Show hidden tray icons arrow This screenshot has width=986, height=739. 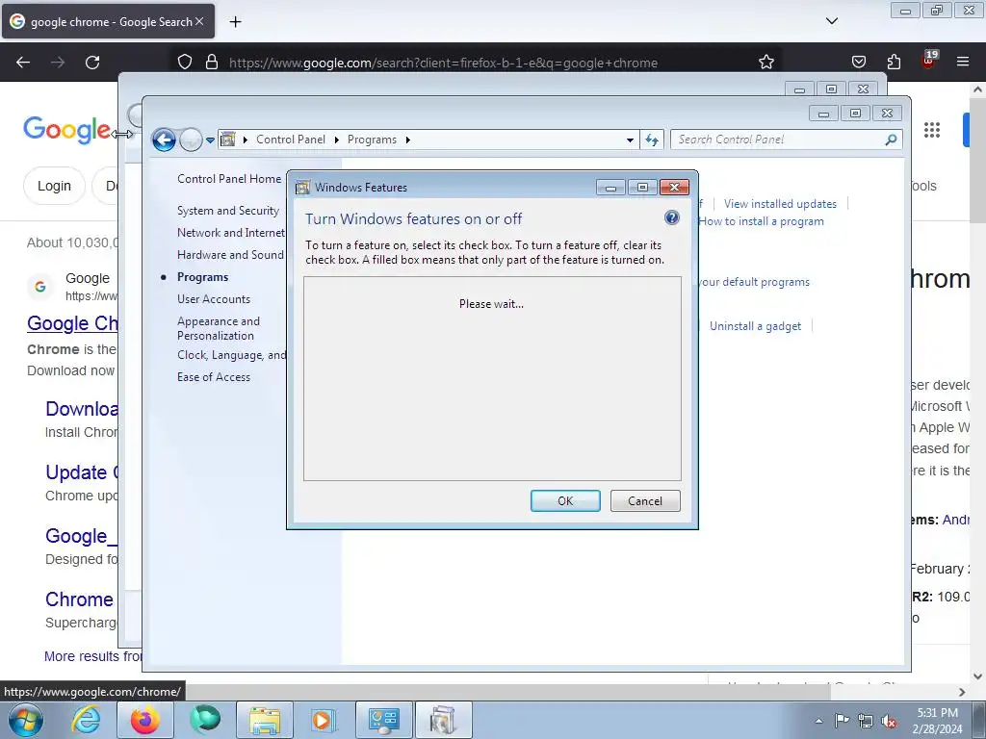pyautogui.click(x=818, y=722)
